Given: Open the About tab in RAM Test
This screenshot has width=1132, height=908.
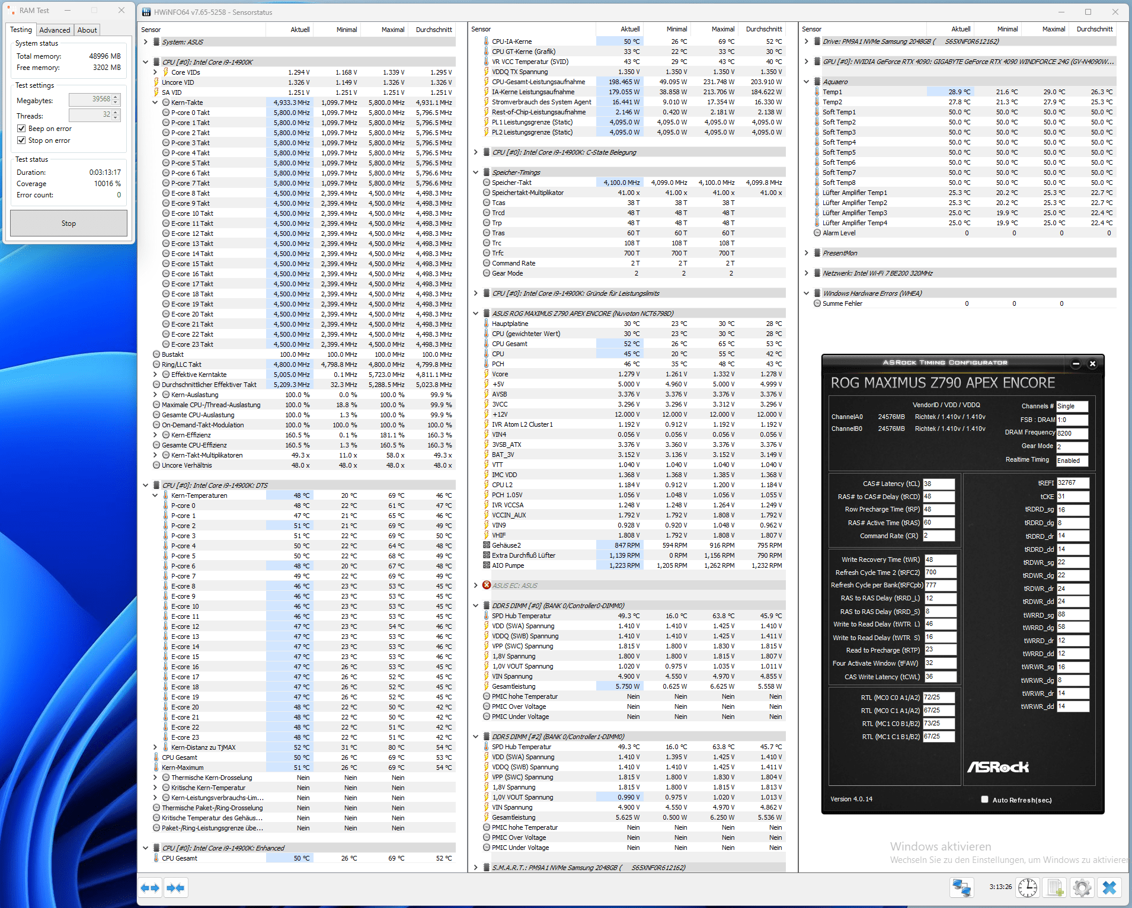Looking at the screenshot, I should [x=87, y=30].
